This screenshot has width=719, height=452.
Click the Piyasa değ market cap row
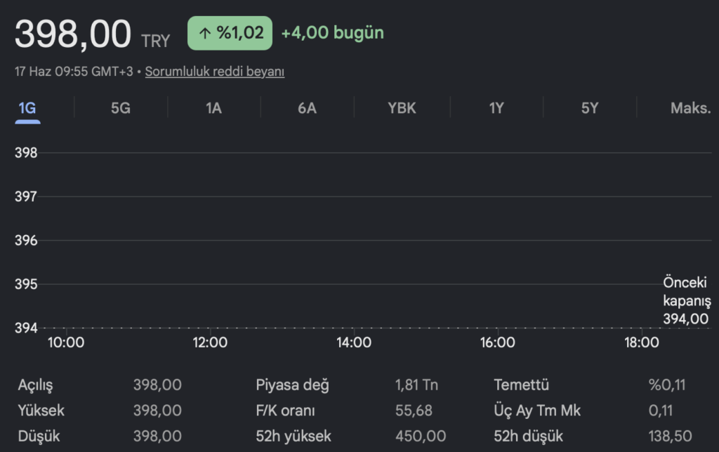coord(347,385)
